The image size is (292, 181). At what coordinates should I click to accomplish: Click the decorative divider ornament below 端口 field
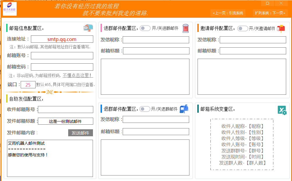tap(49, 92)
